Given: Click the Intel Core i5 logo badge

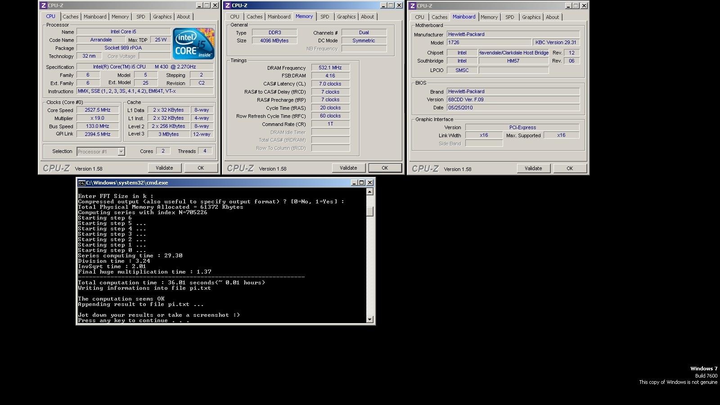Looking at the screenshot, I should (x=193, y=44).
